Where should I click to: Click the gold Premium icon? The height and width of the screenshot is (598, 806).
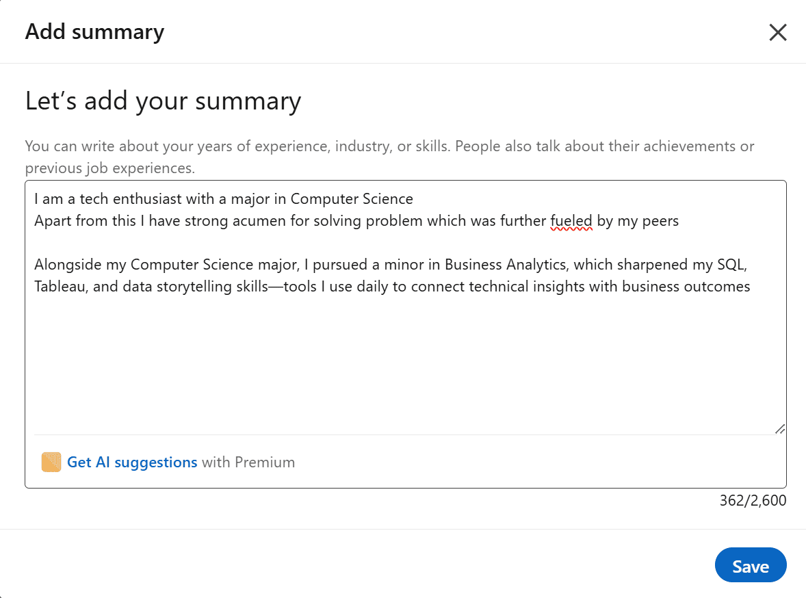51,463
